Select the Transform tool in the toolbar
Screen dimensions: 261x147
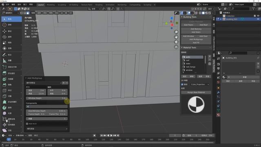[x=11, y=48]
